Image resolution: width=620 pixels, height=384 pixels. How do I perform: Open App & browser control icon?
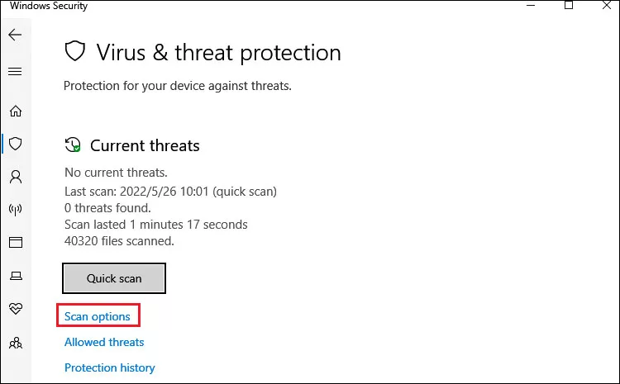click(x=16, y=242)
